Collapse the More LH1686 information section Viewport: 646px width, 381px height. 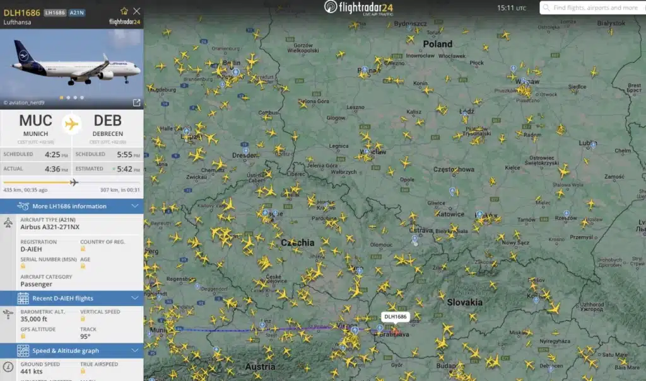[134, 206]
